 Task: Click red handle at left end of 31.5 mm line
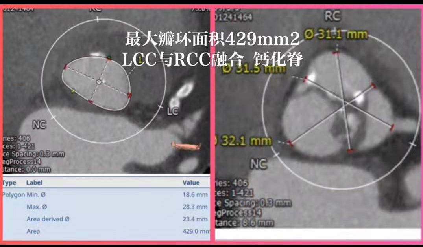(x=305, y=79)
